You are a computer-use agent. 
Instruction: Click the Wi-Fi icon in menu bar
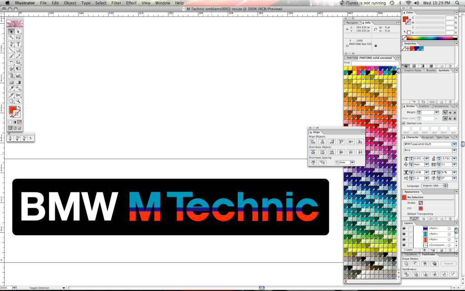[x=409, y=3]
